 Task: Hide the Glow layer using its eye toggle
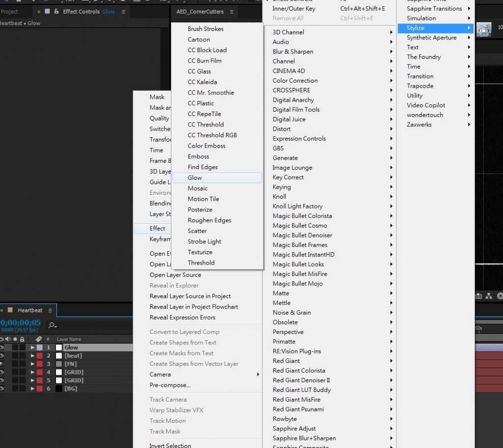(2, 348)
